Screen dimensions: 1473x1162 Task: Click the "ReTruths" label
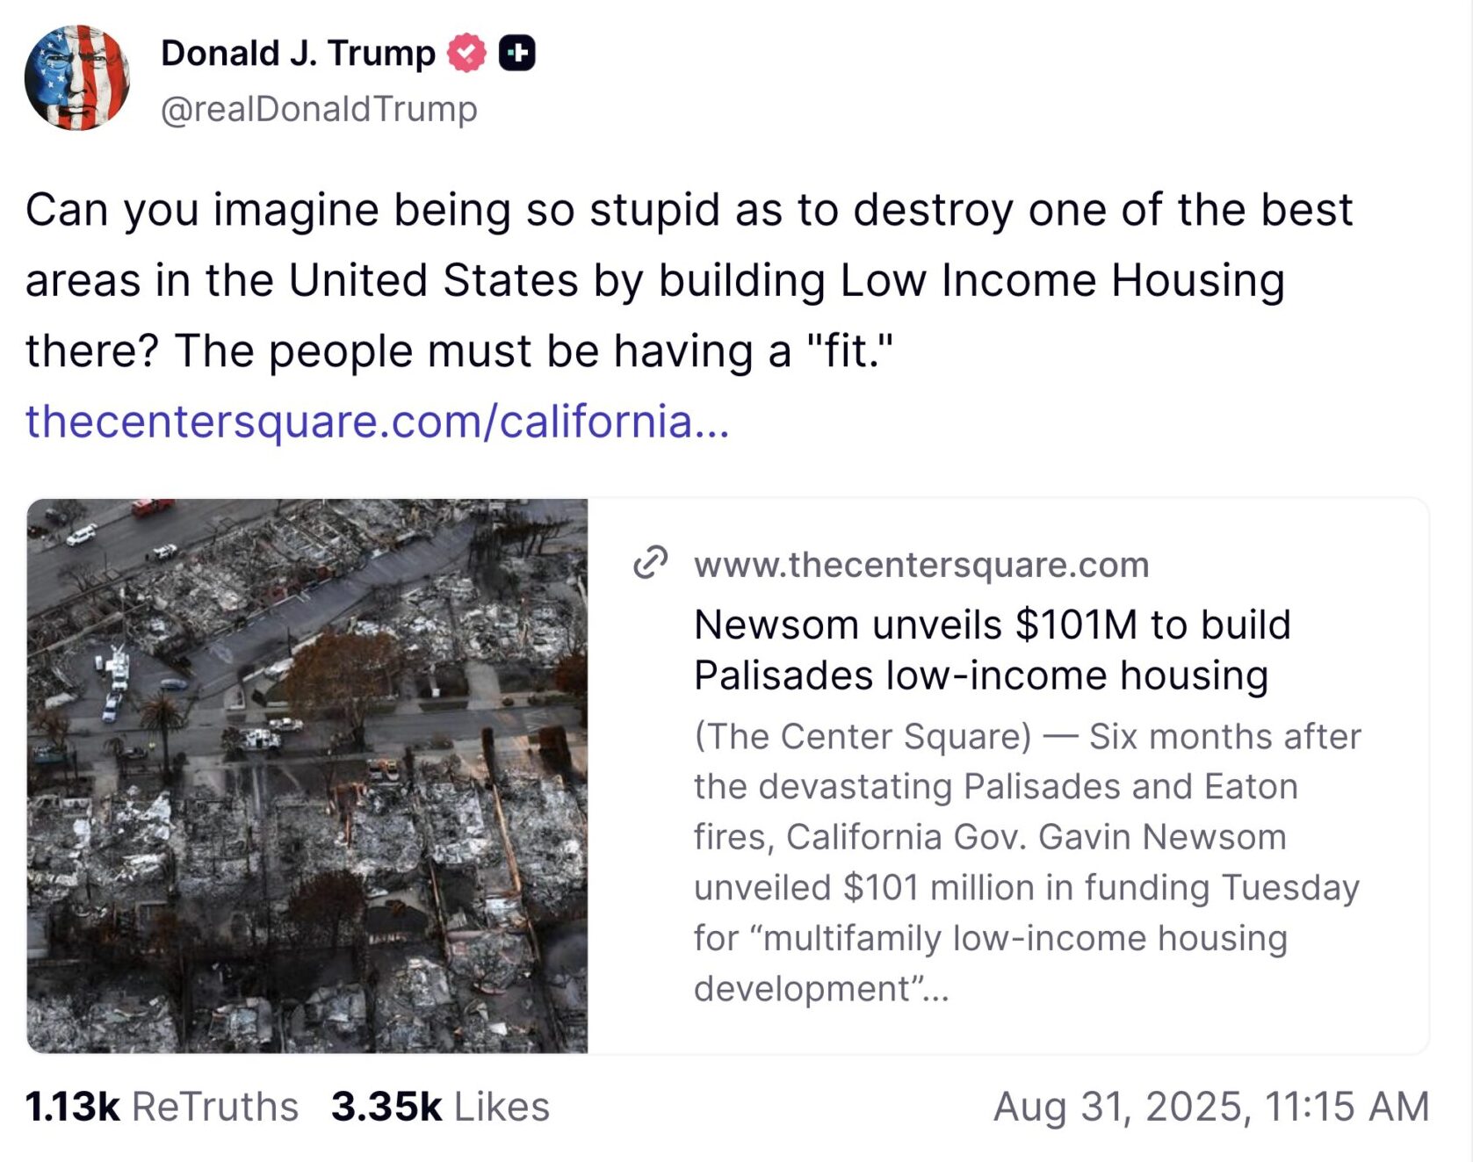tap(215, 1107)
